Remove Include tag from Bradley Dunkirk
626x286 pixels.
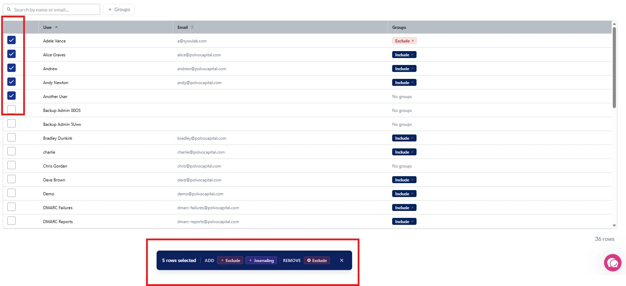(412, 138)
